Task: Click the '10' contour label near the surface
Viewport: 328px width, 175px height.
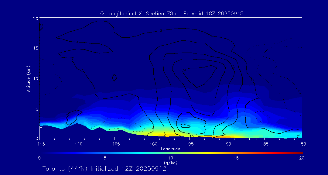Action: click(191, 136)
